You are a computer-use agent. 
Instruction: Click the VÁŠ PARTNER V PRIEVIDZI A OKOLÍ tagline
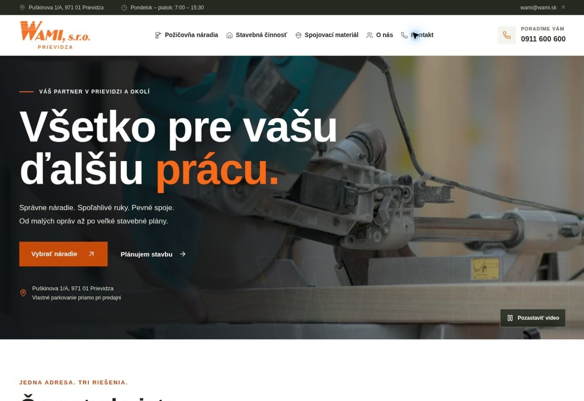click(x=94, y=92)
